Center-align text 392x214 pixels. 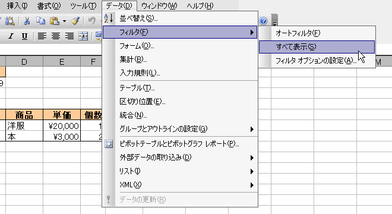coord(55,36)
